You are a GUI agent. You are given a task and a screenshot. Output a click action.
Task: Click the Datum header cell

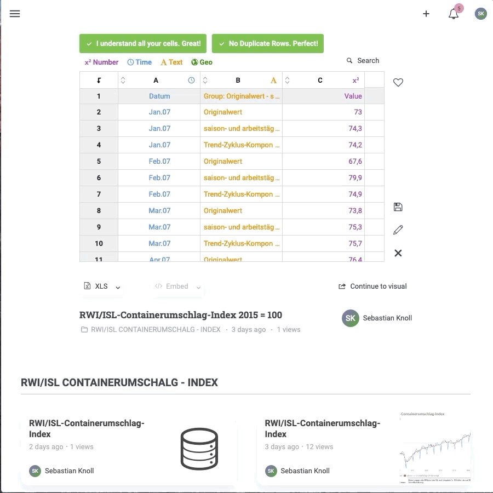[x=159, y=96]
